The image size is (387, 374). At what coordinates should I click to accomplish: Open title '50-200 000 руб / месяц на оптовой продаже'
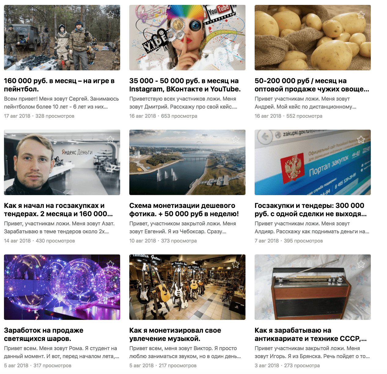pos(312,85)
